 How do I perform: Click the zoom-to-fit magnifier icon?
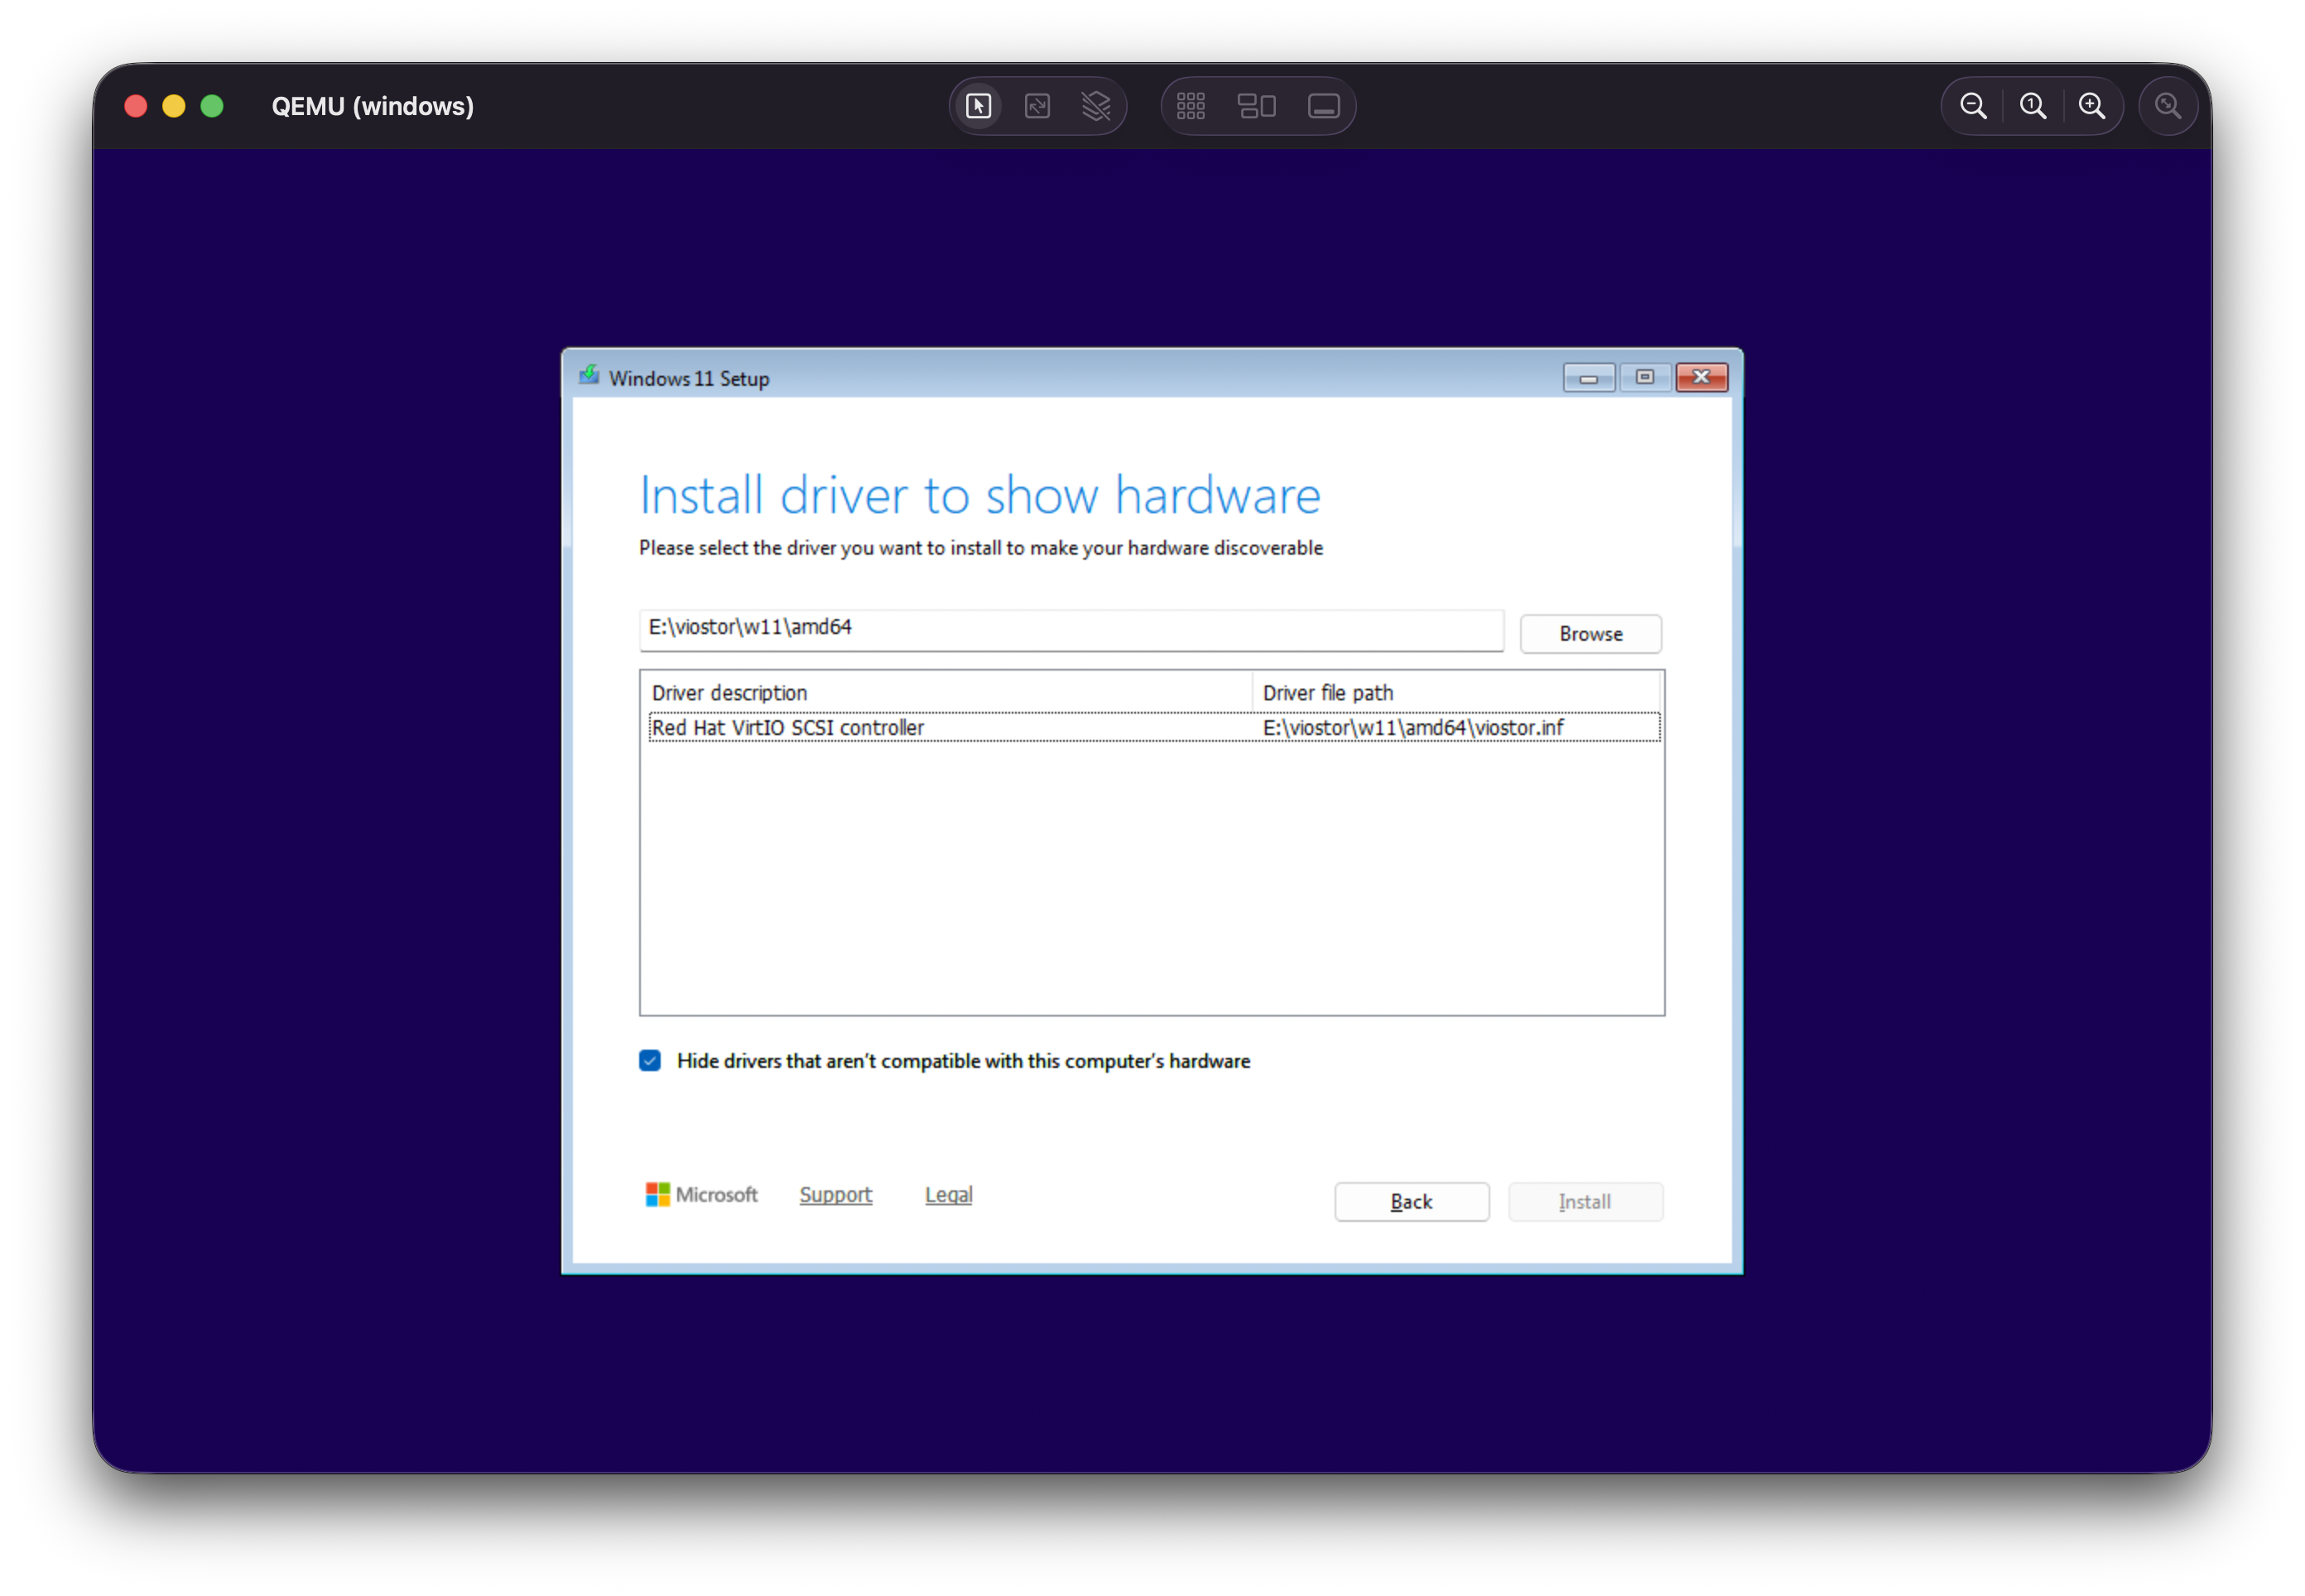[x=2167, y=106]
